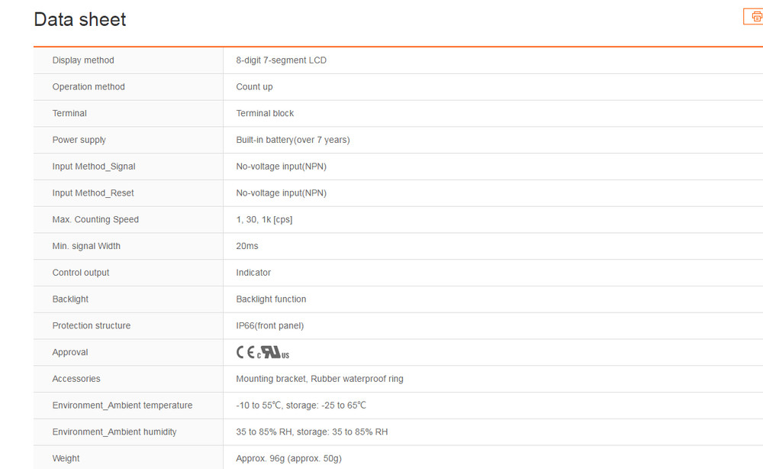This screenshot has width=763, height=469.
Task: Click the 8-digit 7-segment LCD value
Action: [281, 60]
